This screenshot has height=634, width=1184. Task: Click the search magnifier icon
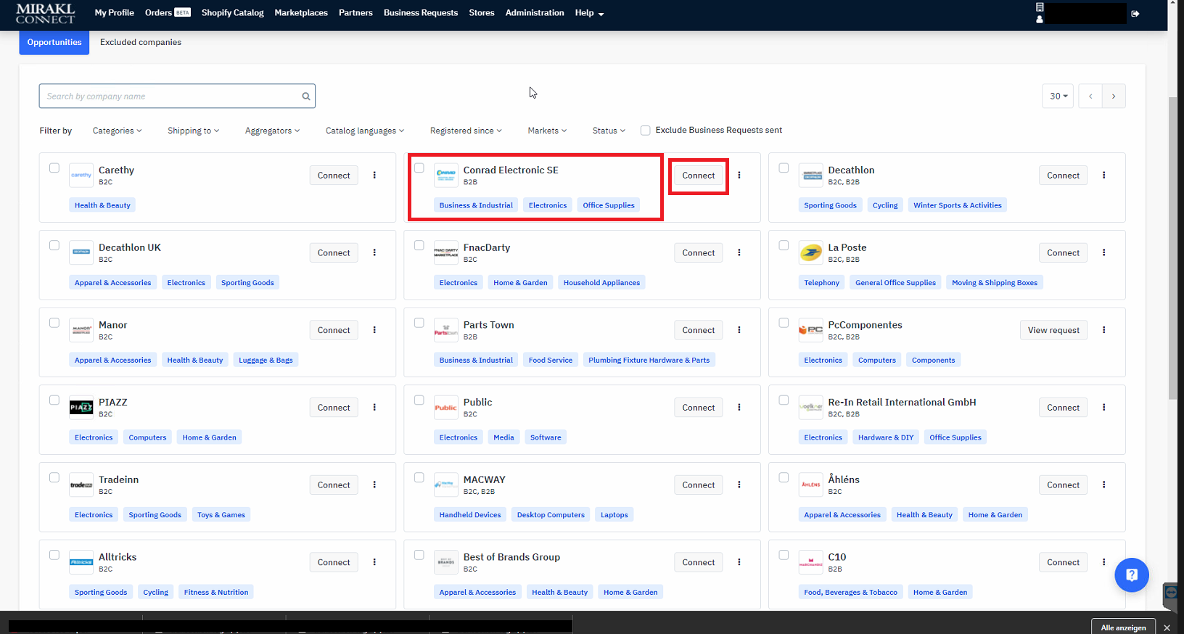306,96
